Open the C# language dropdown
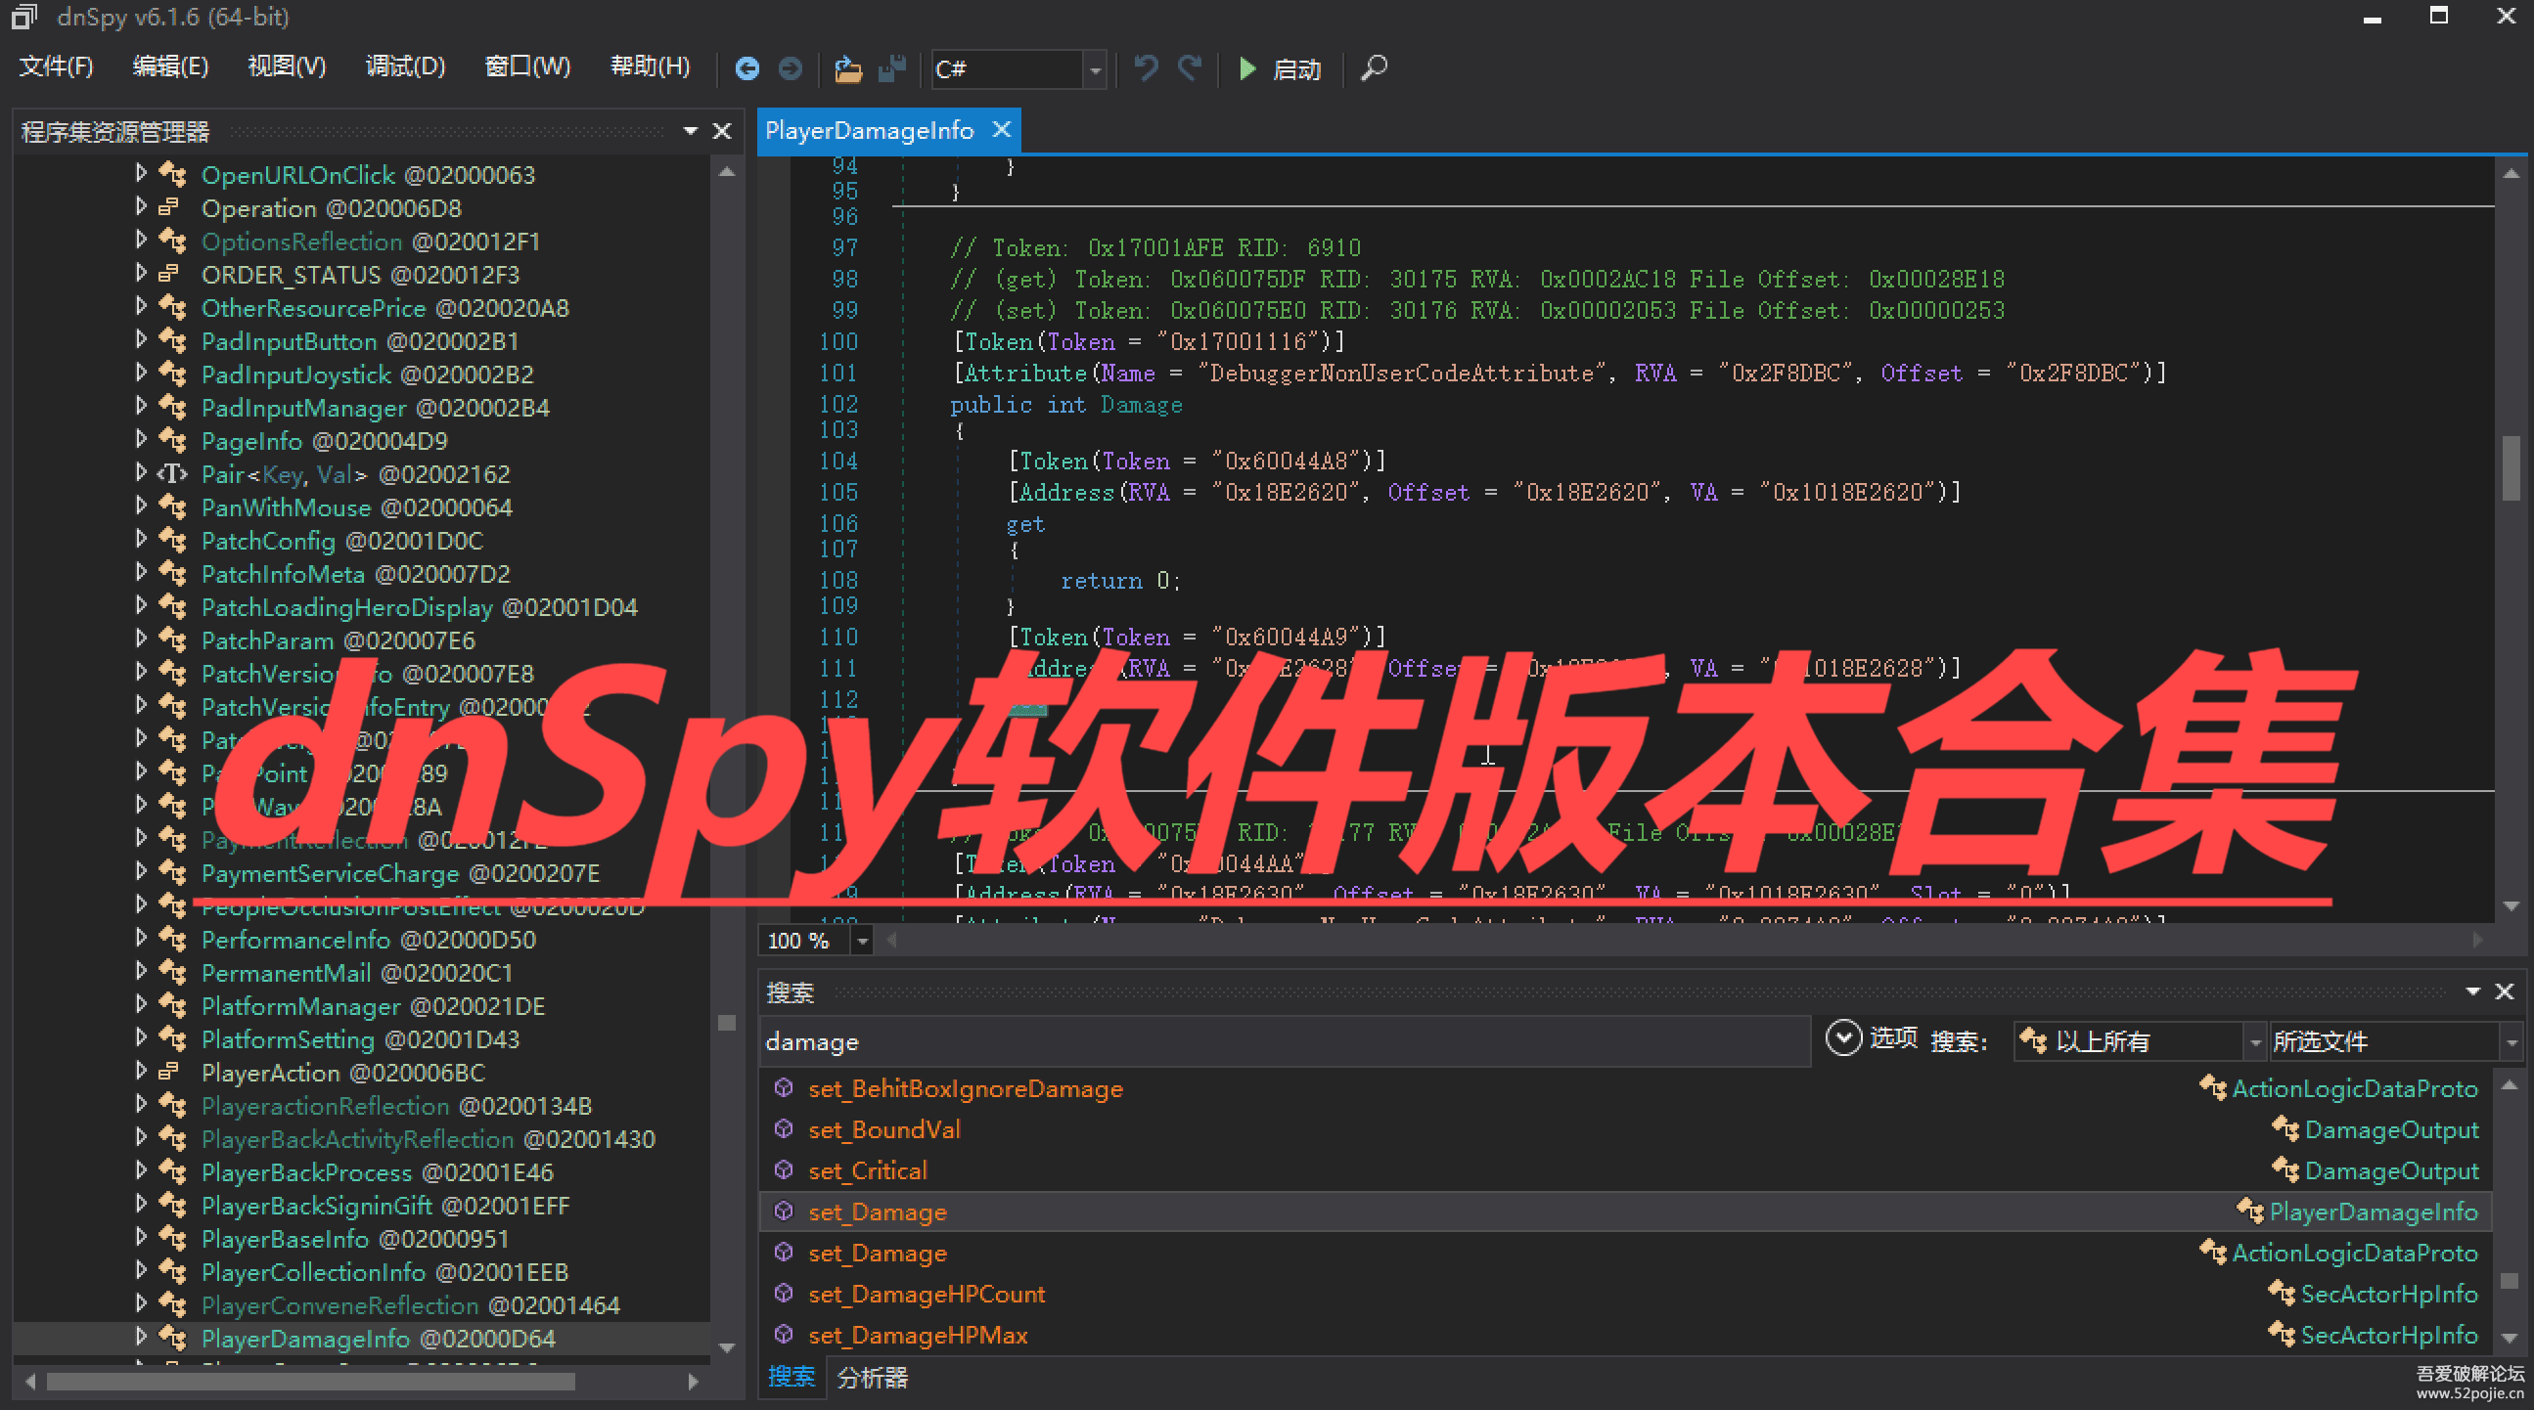 [x=1094, y=69]
